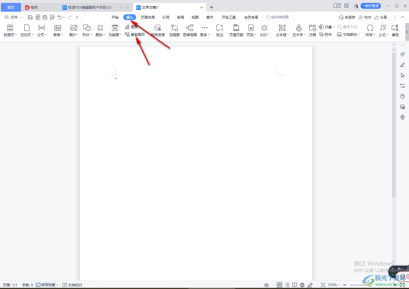Add a Comment (批注)
The width and height of the screenshot is (409, 289).
click(220, 31)
